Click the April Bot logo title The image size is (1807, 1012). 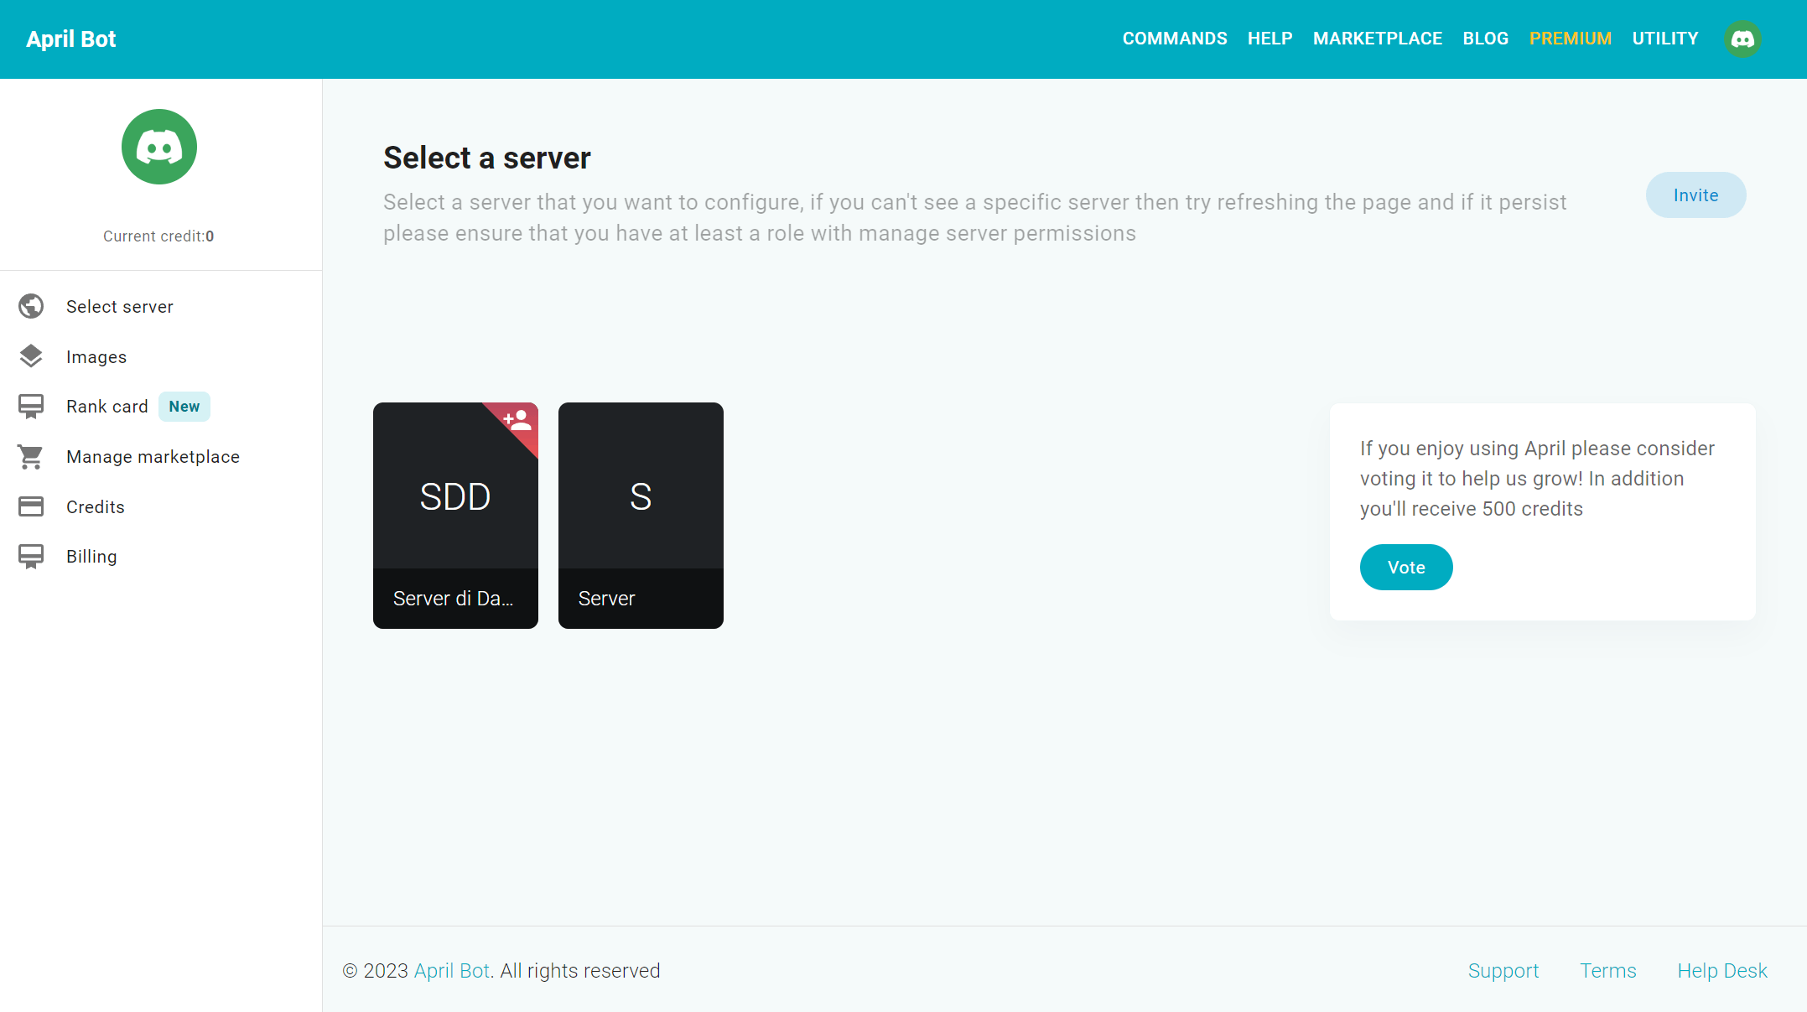tap(71, 39)
